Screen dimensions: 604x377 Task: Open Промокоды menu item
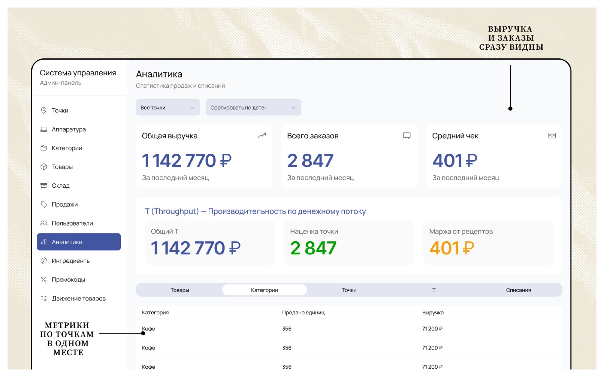[x=79, y=279]
